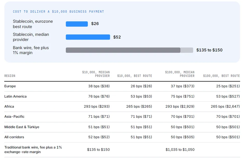Click the "75 bps ($751)" cell
The height and width of the screenshot is (160, 246).
pyautogui.click(x=183, y=96)
